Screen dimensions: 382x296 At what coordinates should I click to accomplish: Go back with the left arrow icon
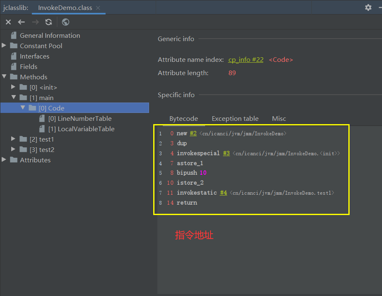click(x=22, y=22)
